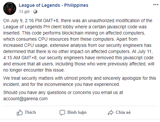Click the comment speech-bubble icon
Image resolution: width=160 pixels, height=122 pixels.
(62, 113)
